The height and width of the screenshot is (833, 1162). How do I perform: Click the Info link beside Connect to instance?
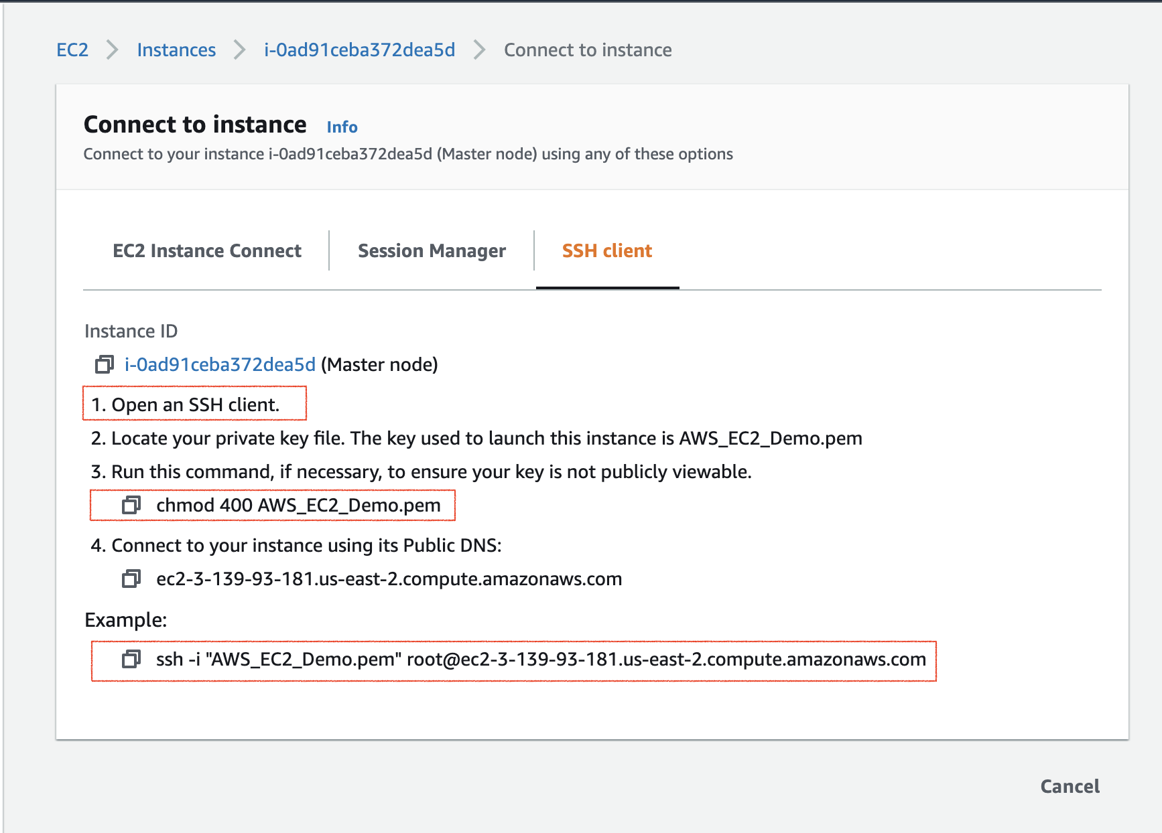point(342,127)
